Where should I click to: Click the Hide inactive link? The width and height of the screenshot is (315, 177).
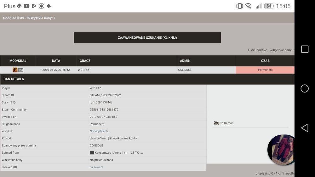coord(257,50)
